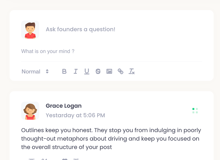Viewport: 220px width, 160px height.
Task: Click the 'Ask founders a question!' heading
Action: (x=80, y=29)
